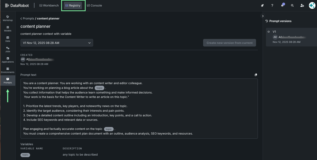The width and height of the screenshot is (317, 160).
Task: Go back to Prompts breadcrumb
Action: [28, 18]
